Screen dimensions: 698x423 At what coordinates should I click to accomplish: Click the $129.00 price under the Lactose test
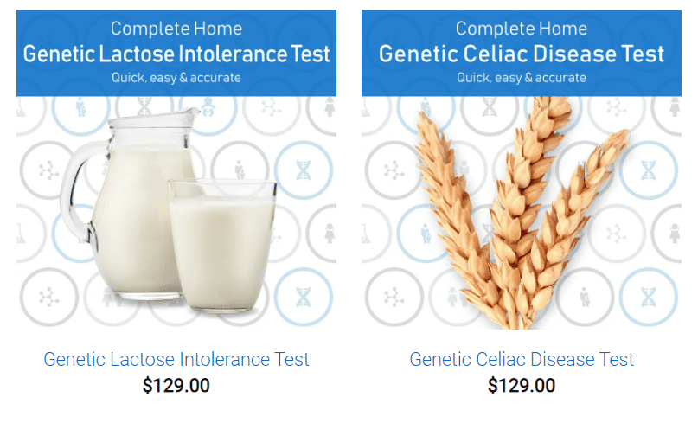[176, 386]
